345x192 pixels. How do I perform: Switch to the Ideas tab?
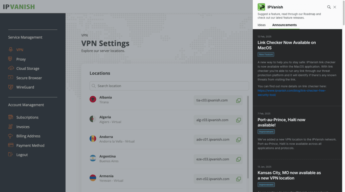261,25
